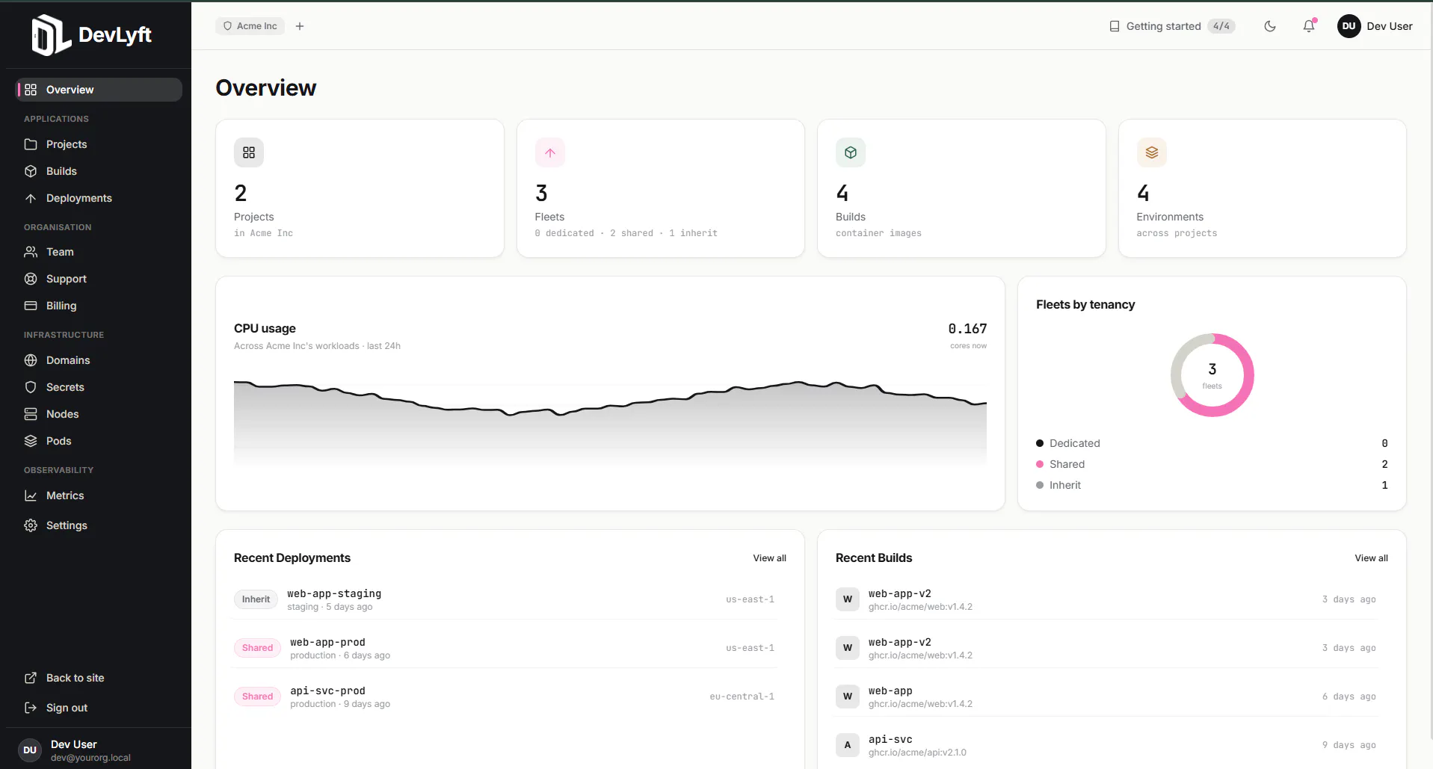View all recent deployments
The height and width of the screenshot is (769, 1433).
tap(769, 558)
